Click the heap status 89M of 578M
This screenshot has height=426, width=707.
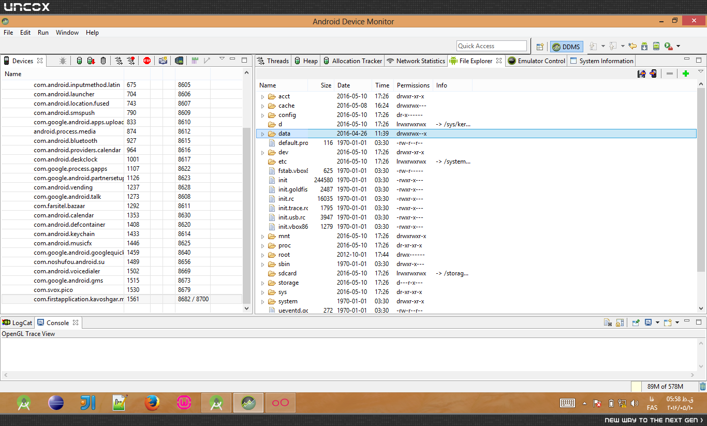click(665, 386)
